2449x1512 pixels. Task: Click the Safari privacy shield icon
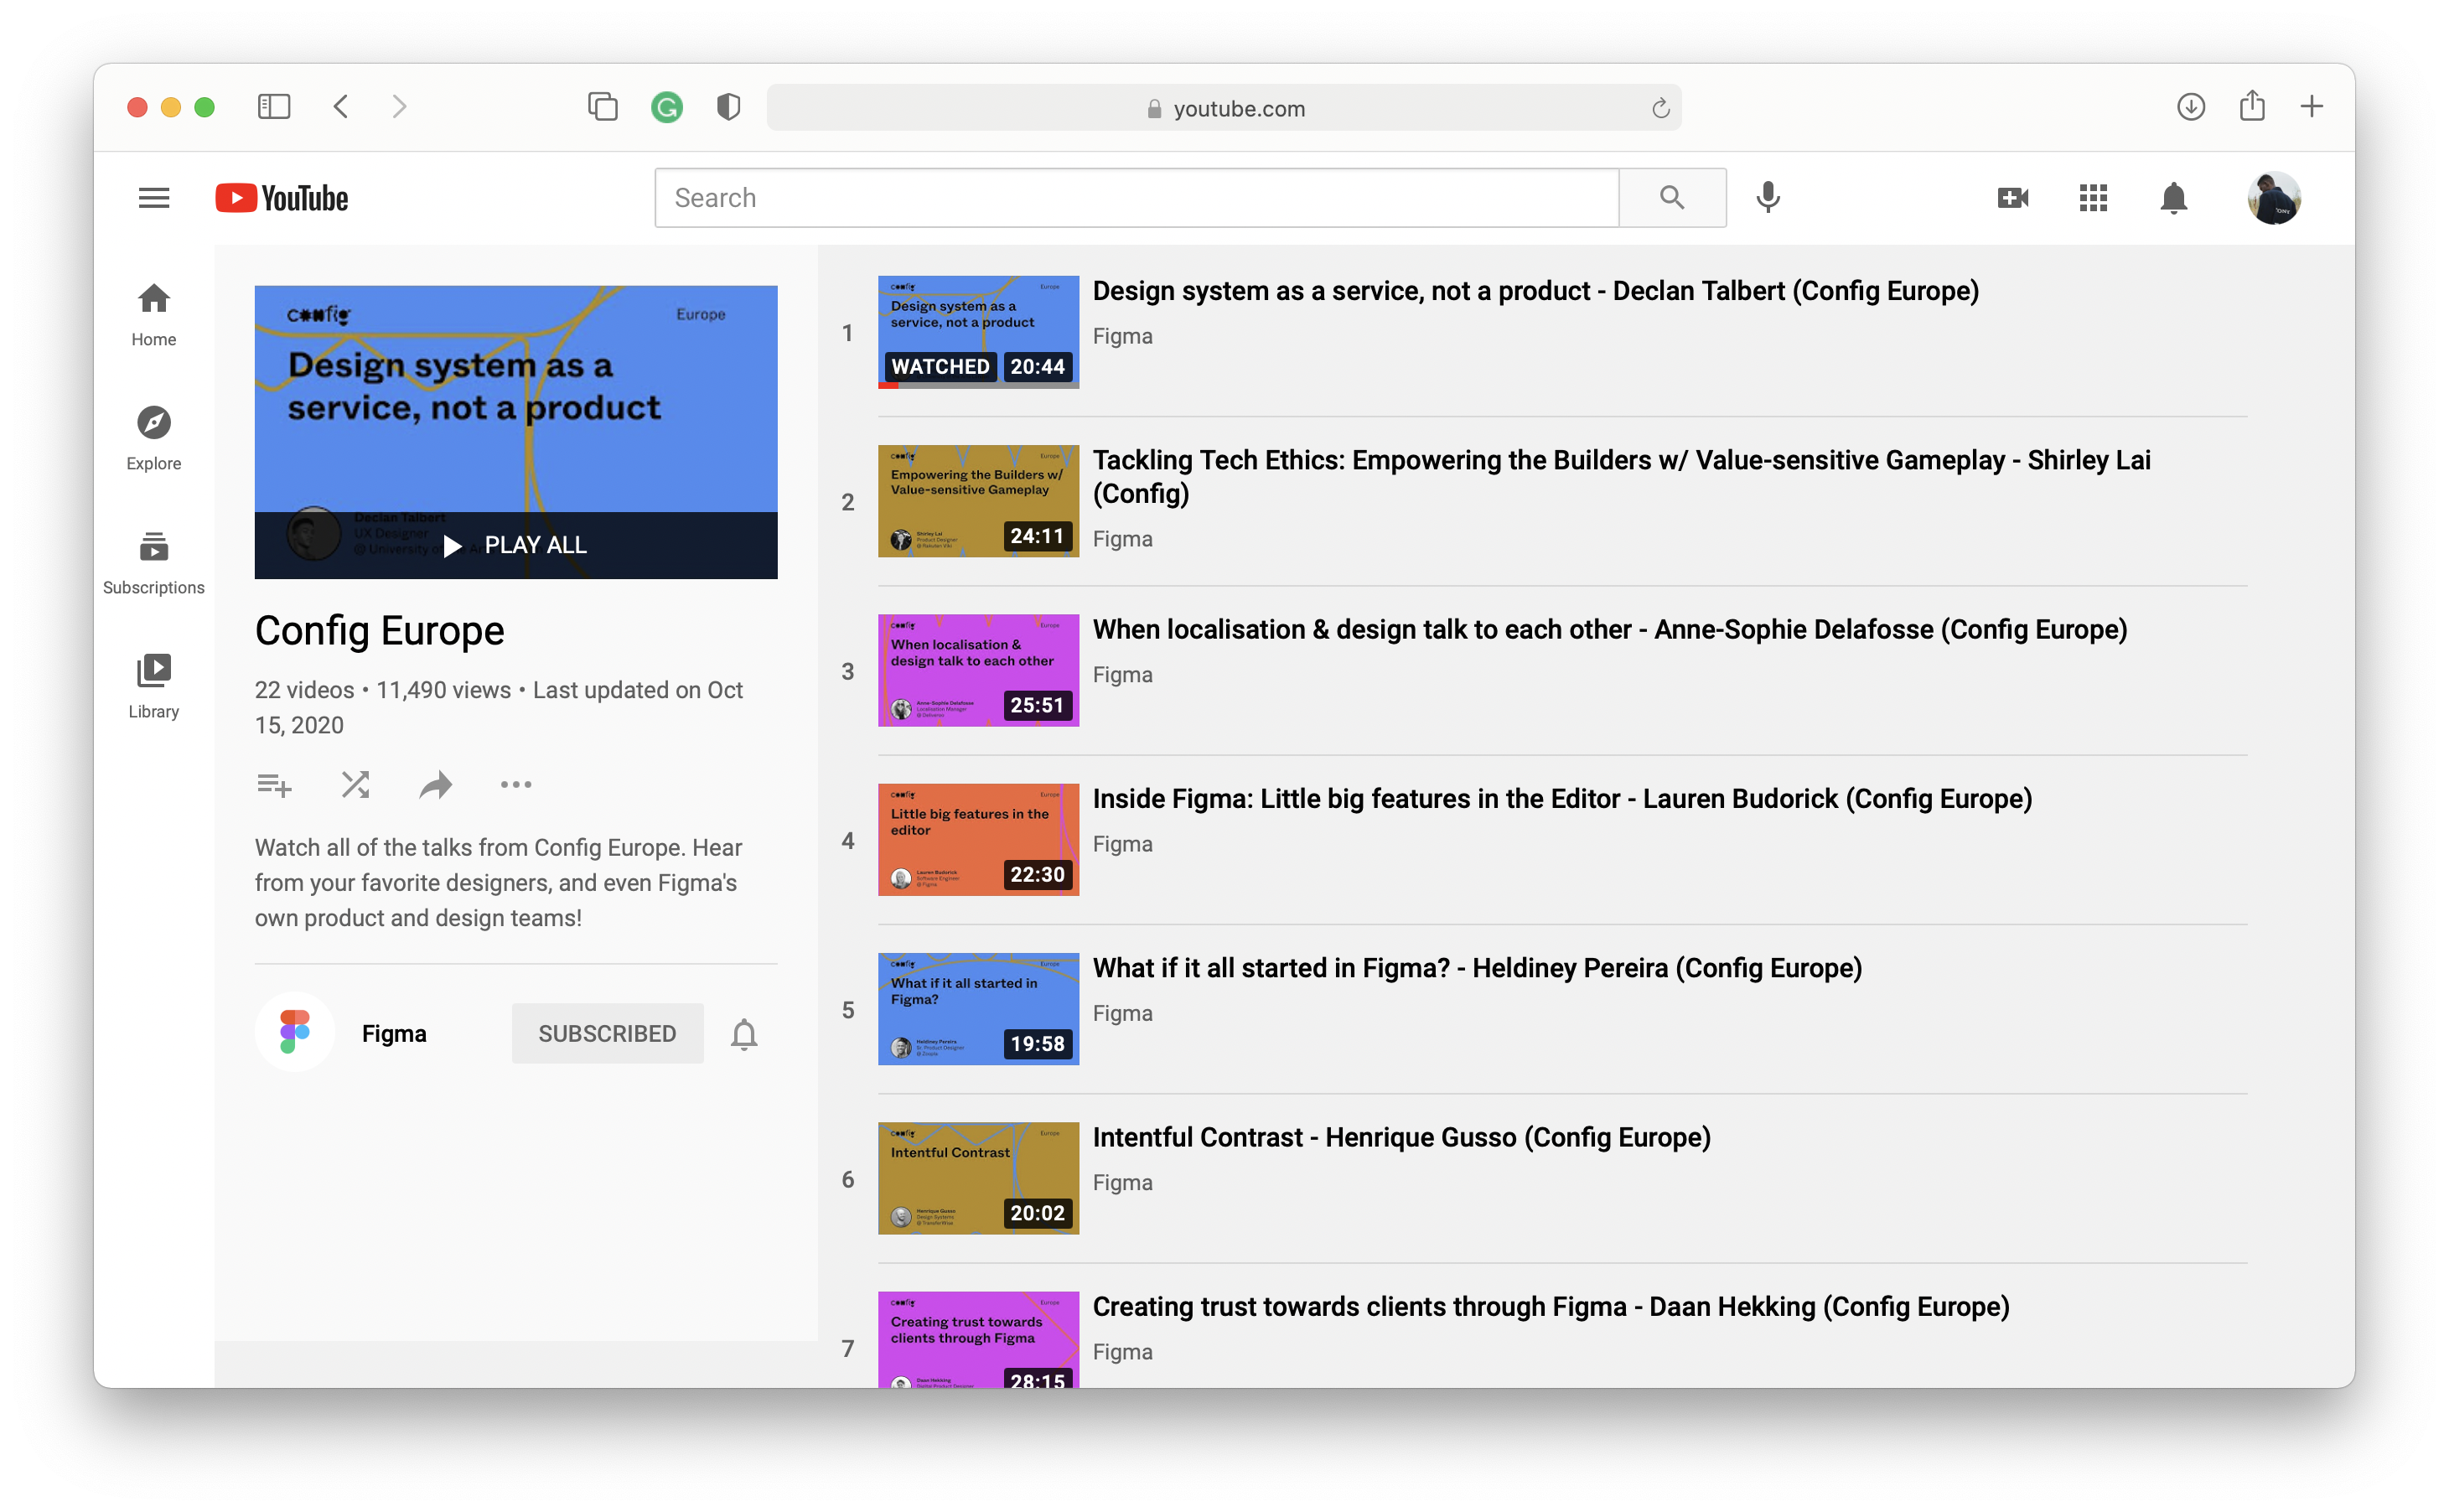(x=728, y=107)
